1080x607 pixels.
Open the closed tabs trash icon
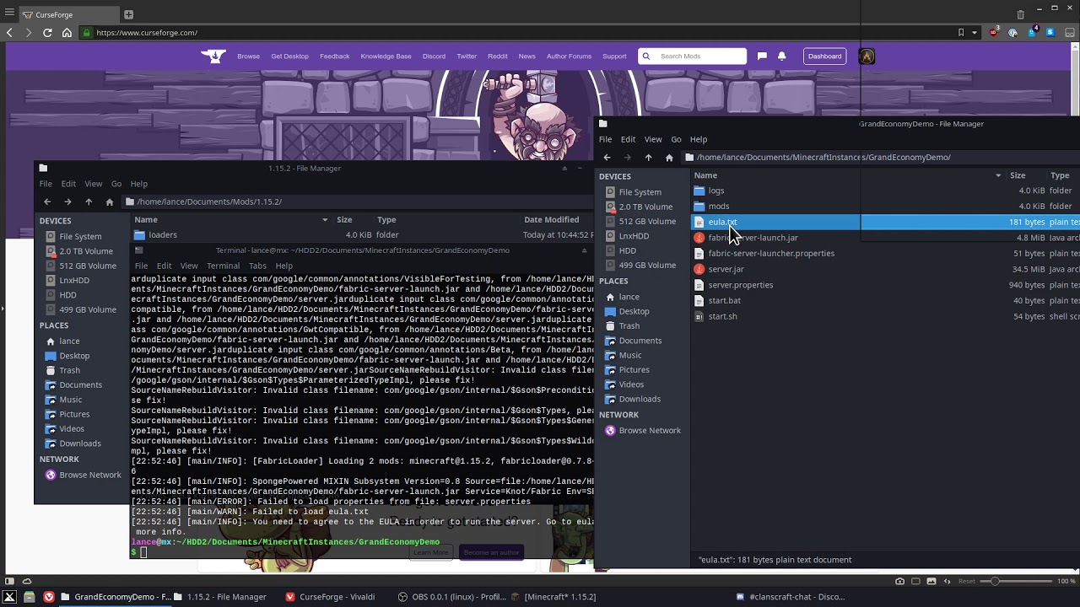(1020, 14)
